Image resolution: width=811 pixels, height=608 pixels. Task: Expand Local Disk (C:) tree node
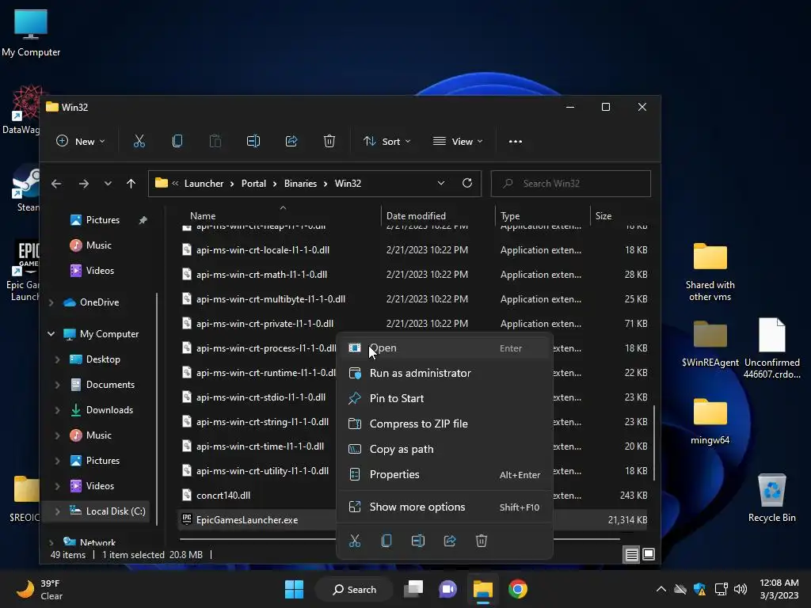click(57, 511)
